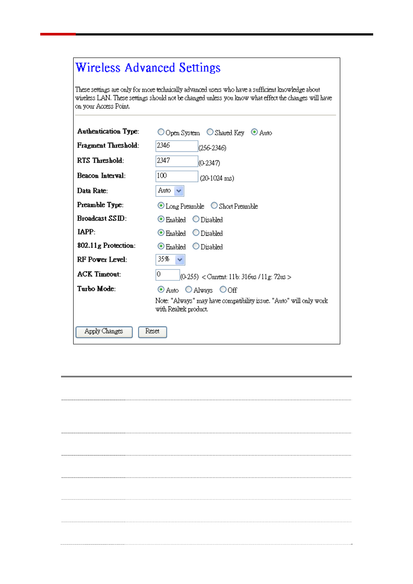Disable Broadcast SSID
Screen dimensions: 413x584
pyautogui.click(x=196, y=219)
